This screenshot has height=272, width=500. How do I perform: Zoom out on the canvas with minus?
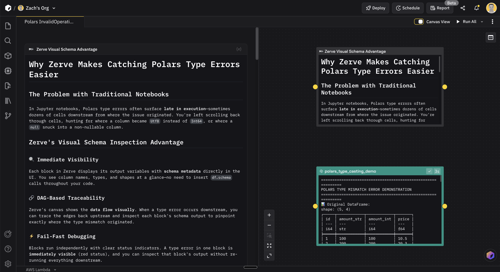point(269,225)
